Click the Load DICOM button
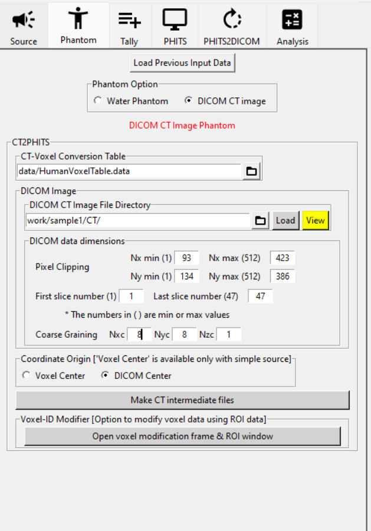The height and width of the screenshot is (531, 371). (x=285, y=220)
